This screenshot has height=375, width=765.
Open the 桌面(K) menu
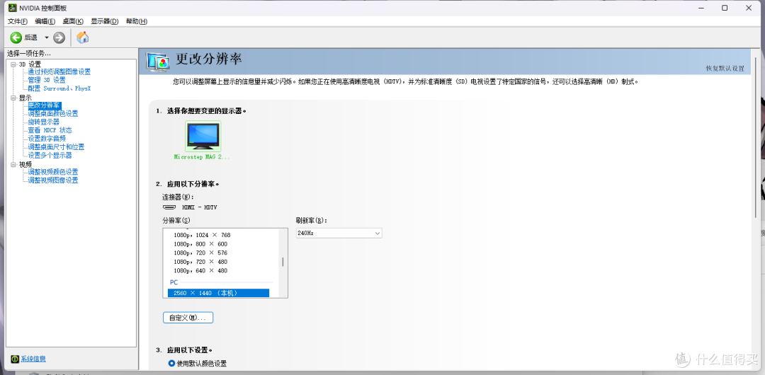pyautogui.click(x=73, y=21)
